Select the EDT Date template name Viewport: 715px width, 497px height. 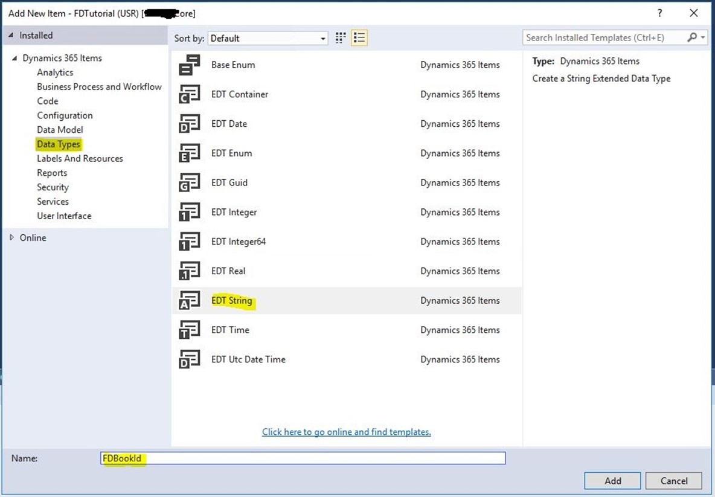pyautogui.click(x=229, y=124)
